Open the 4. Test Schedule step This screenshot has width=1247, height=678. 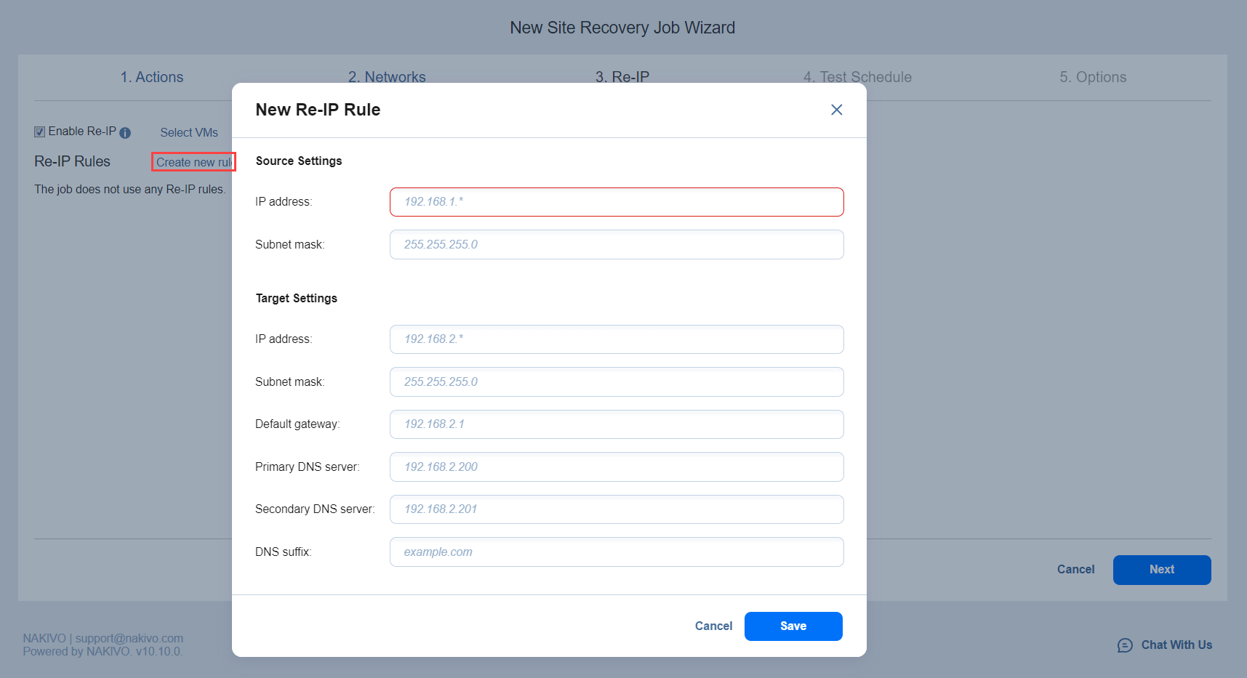point(857,77)
